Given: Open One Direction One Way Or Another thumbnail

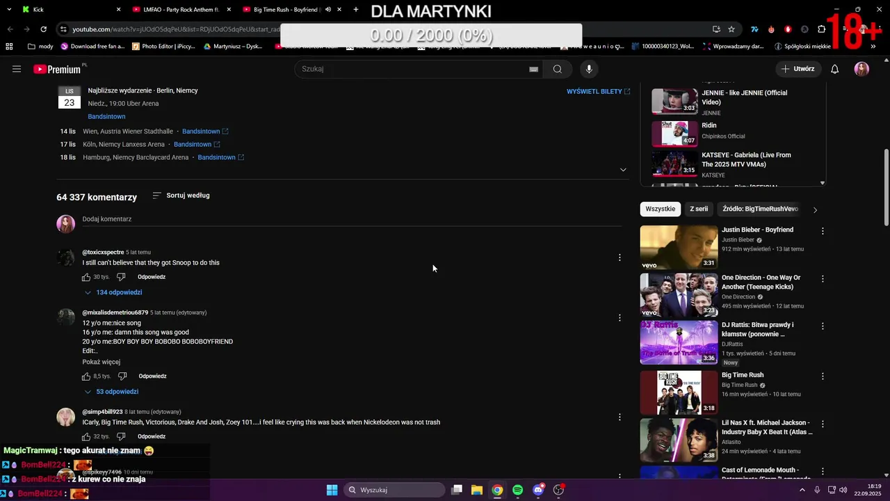Looking at the screenshot, I should coord(679,295).
